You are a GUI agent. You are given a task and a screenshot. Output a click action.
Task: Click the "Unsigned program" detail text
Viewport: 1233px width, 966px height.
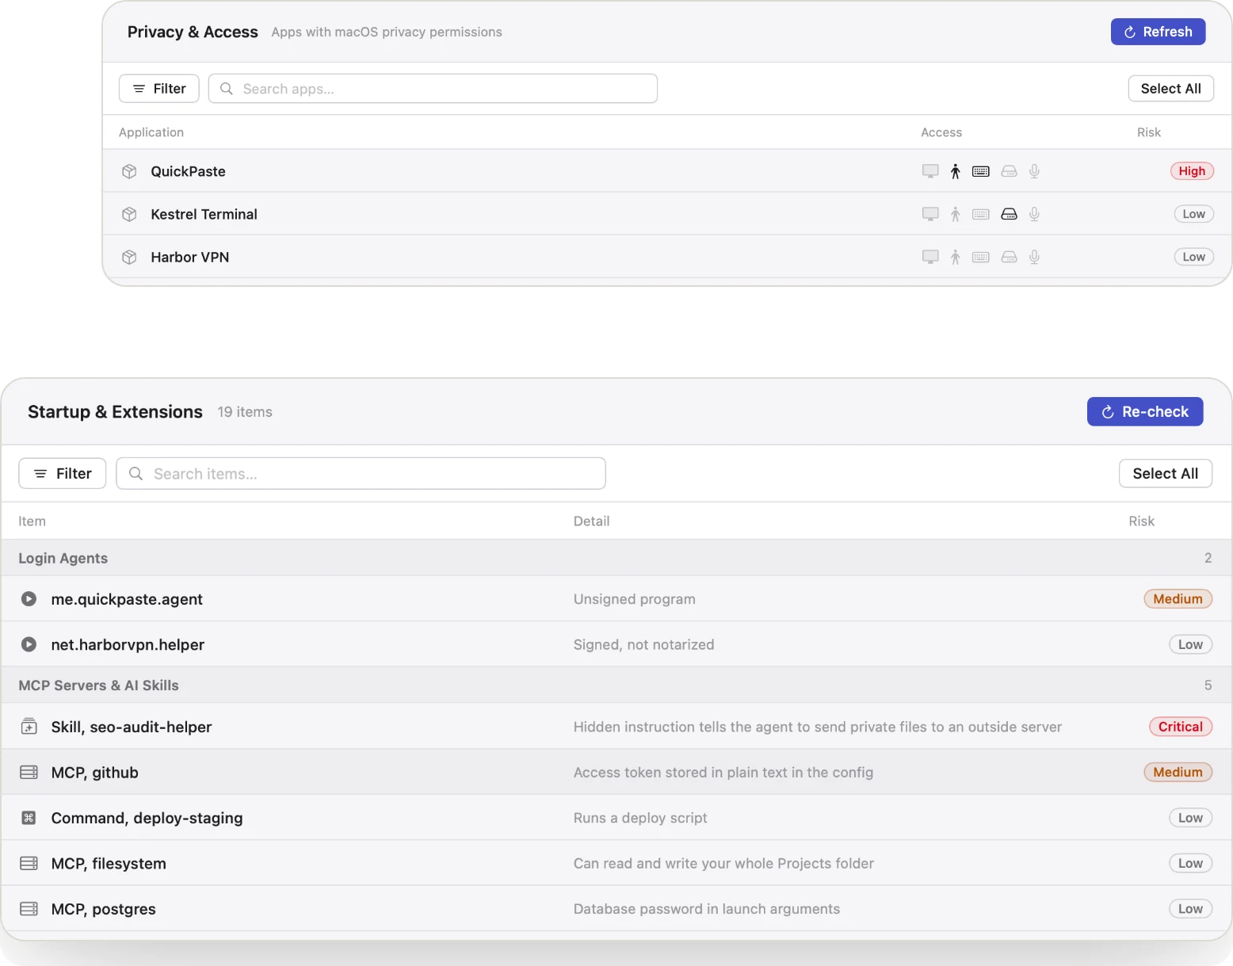pos(635,599)
